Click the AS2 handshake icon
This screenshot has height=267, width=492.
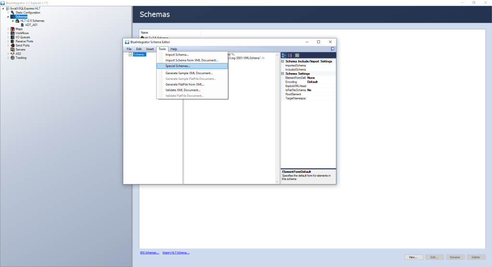click(x=12, y=54)
